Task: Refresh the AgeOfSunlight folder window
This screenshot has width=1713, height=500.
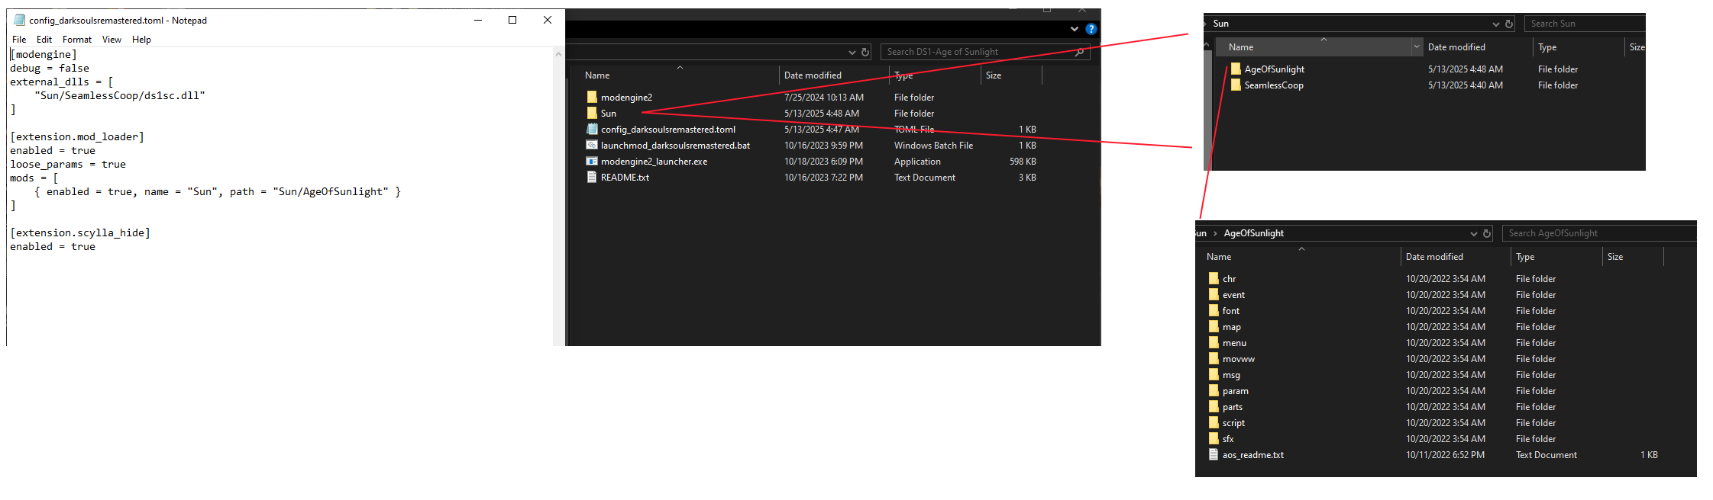Action: point(1487,233)
